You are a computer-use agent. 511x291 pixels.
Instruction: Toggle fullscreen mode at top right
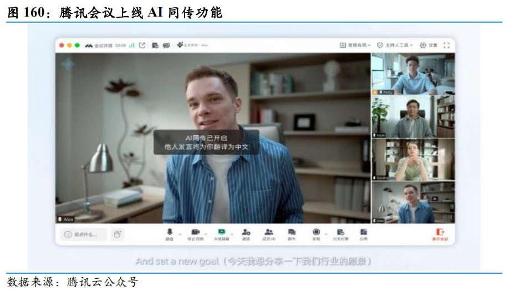tap(447, 45)
